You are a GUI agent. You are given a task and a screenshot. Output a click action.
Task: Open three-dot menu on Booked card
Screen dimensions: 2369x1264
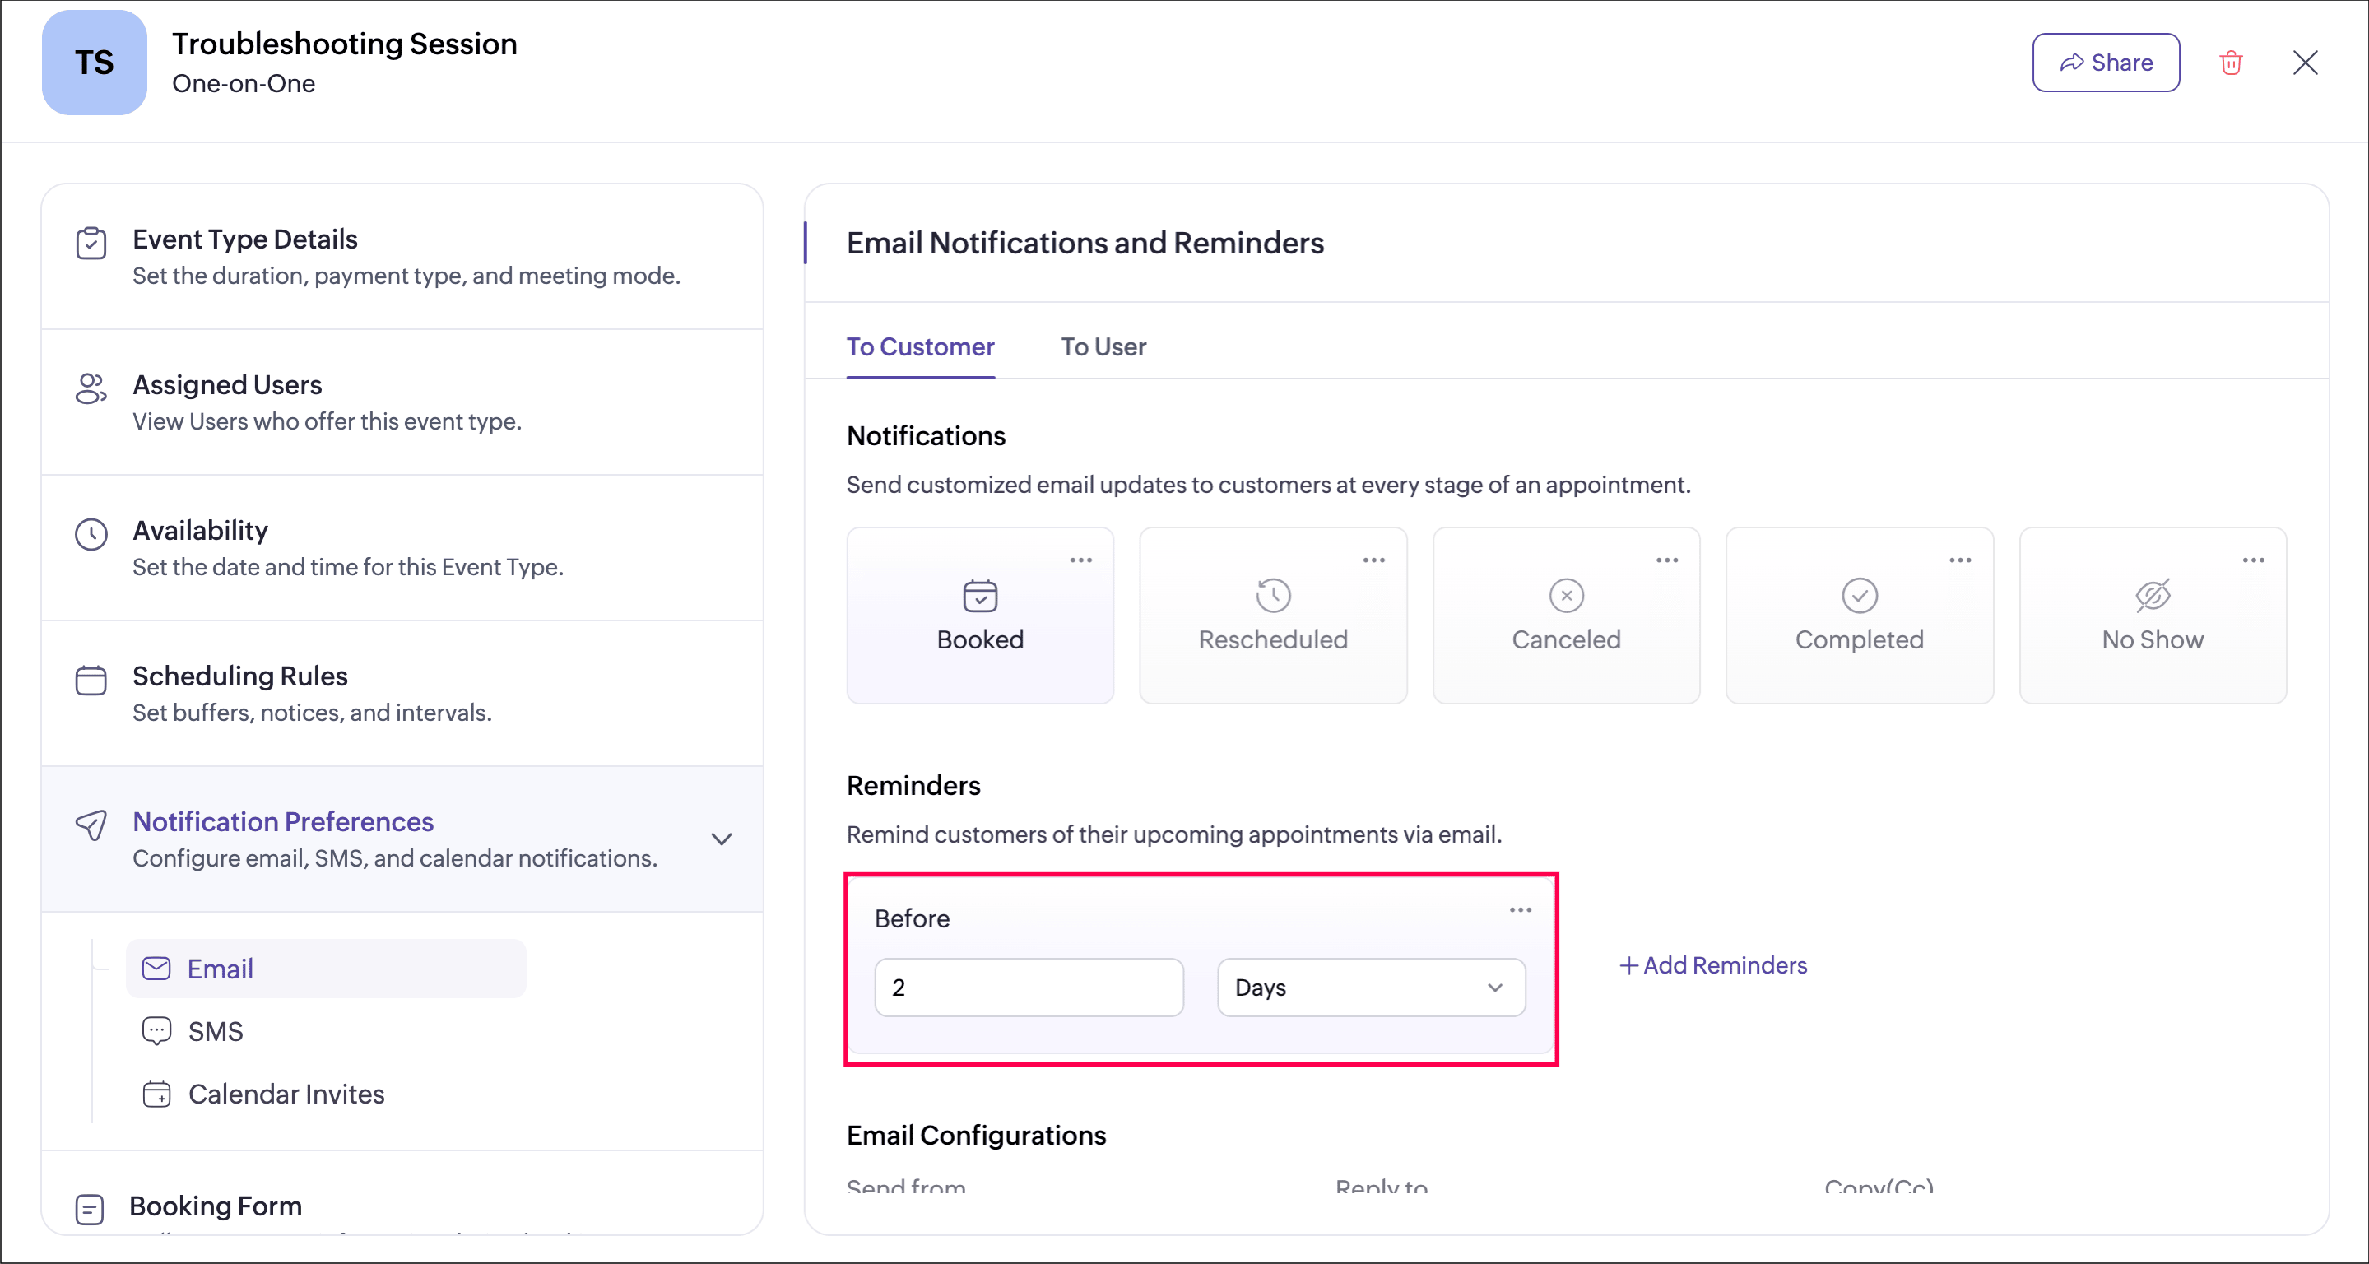[x=1080, y=560]
